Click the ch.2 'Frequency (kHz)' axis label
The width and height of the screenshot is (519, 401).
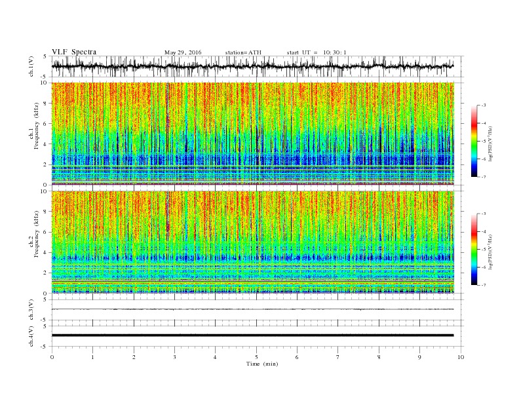coord(37,234)
